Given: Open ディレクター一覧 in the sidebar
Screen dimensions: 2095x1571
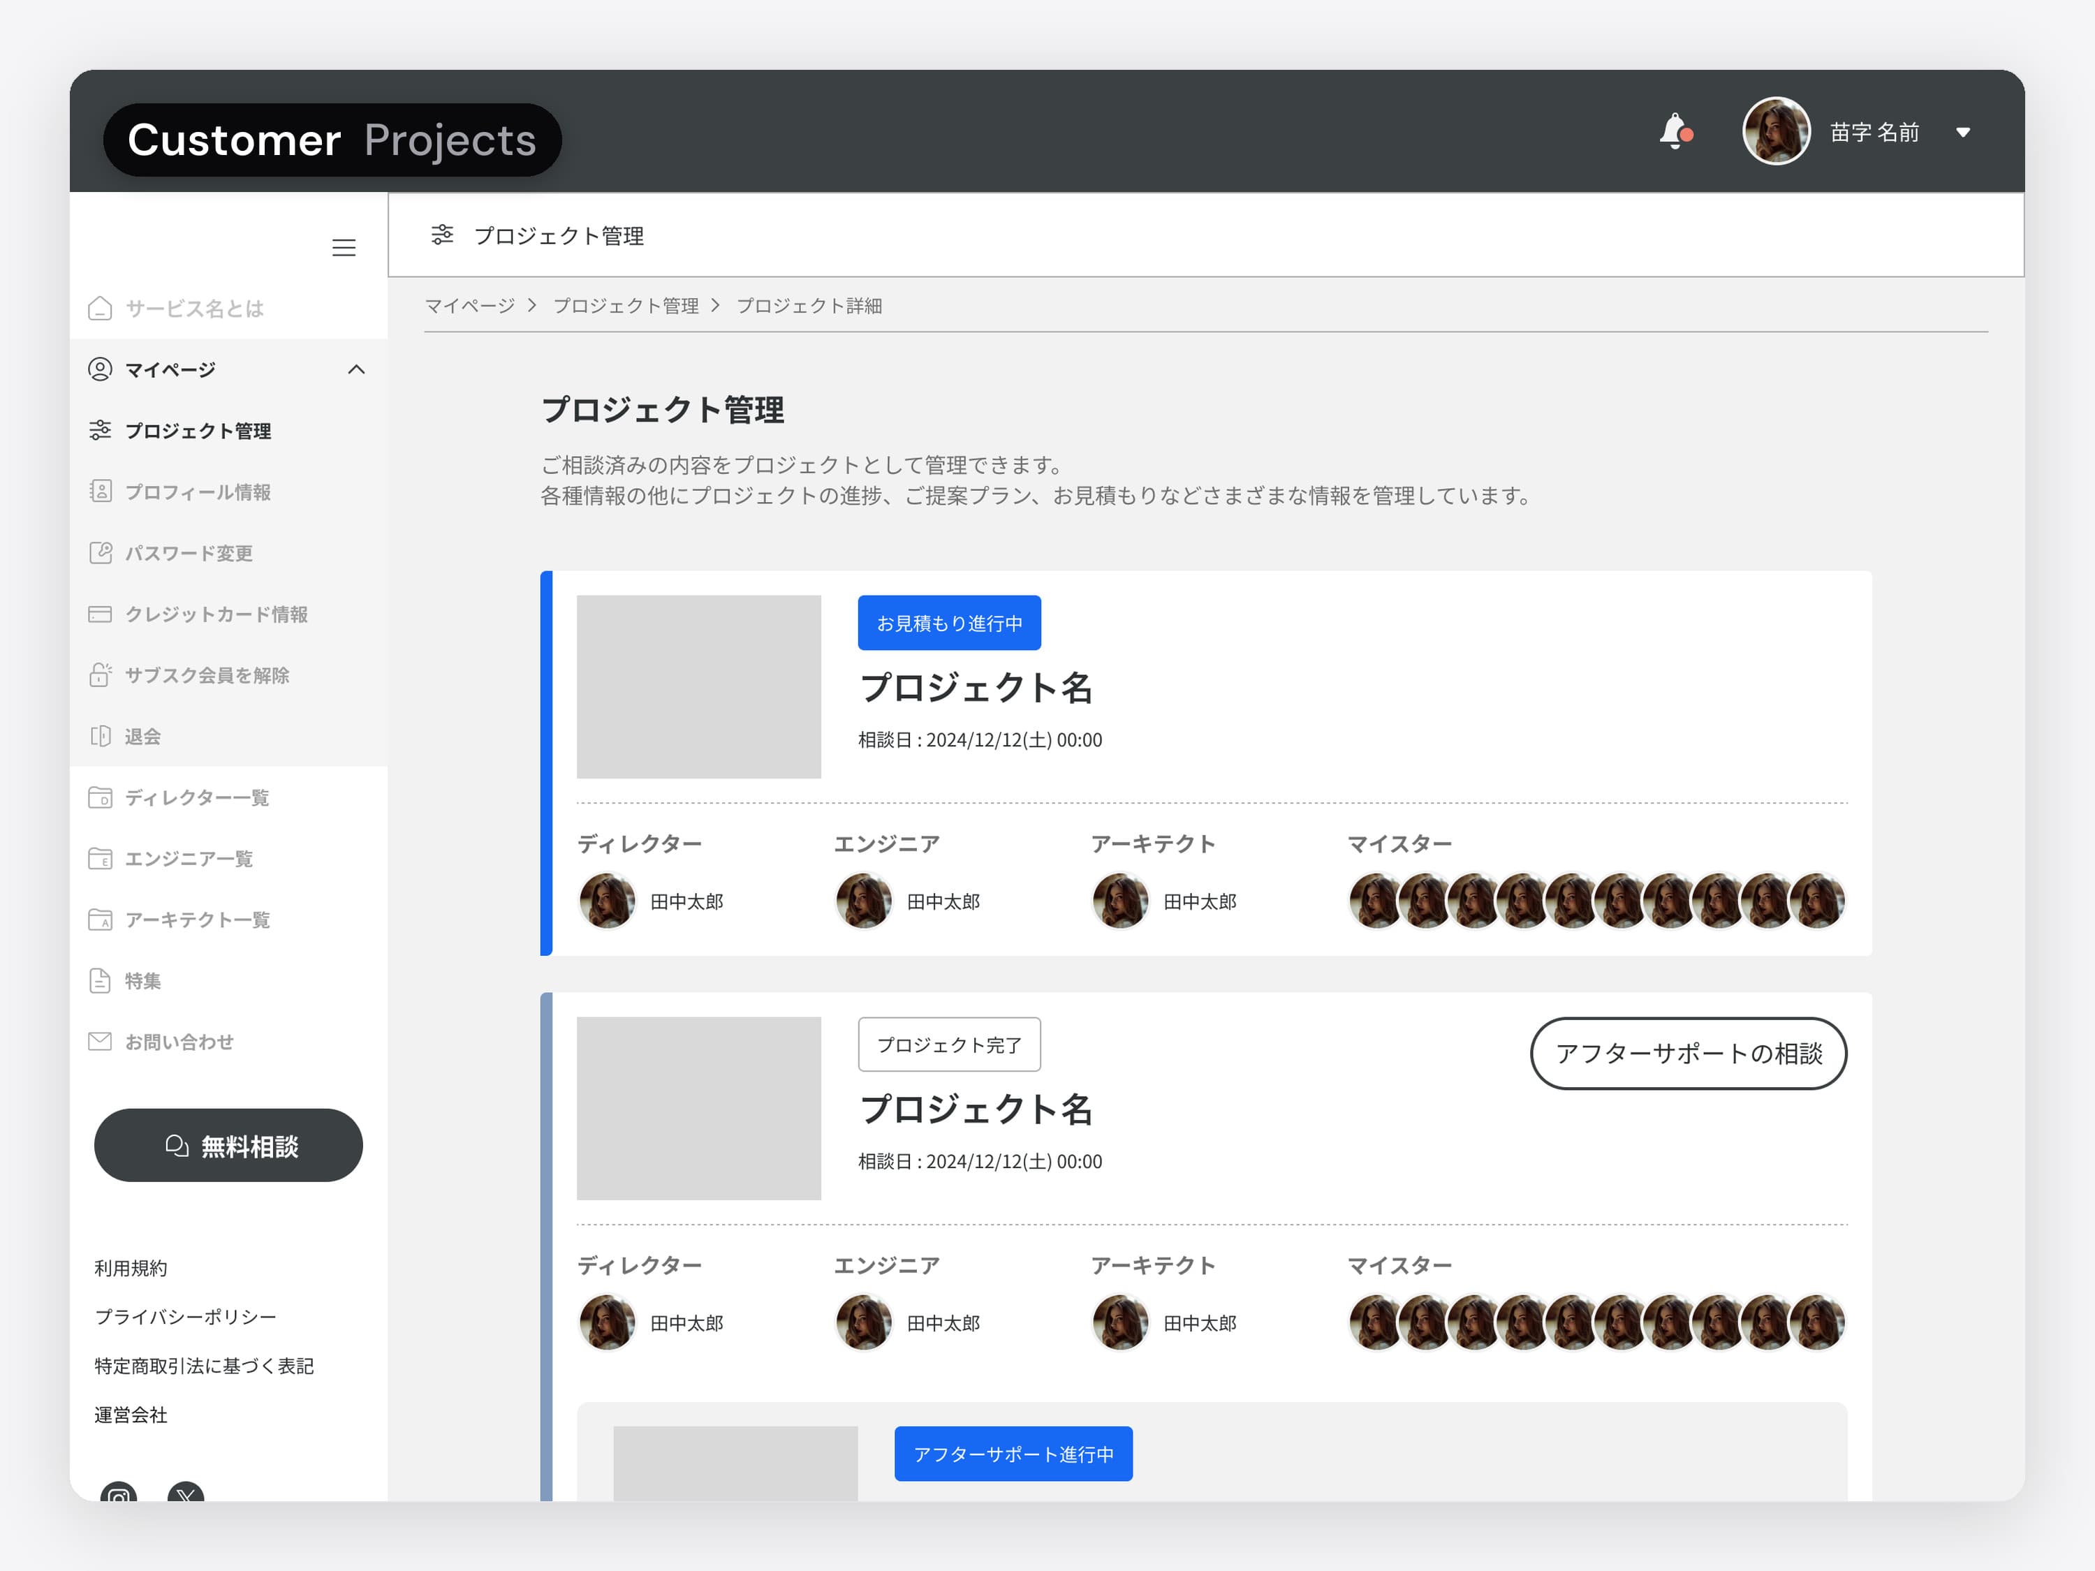Looking at the screenshot, I should point(228,797).
